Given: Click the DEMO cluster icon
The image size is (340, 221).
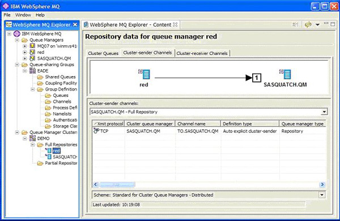Looking at the screenshot, I should [32, 138].
